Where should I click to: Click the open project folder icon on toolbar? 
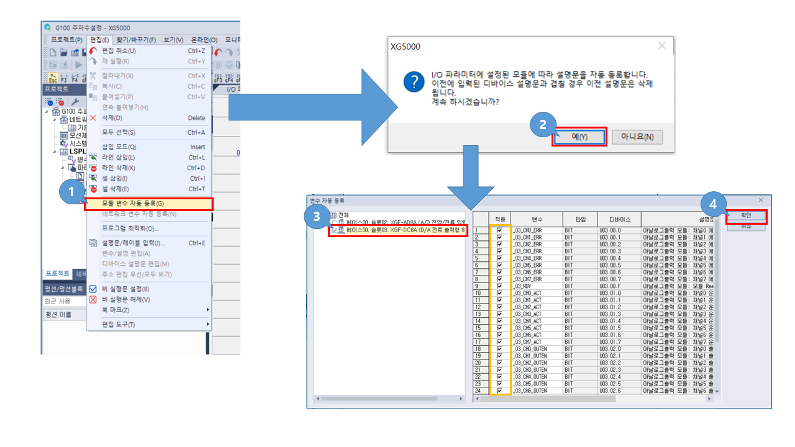65,52
